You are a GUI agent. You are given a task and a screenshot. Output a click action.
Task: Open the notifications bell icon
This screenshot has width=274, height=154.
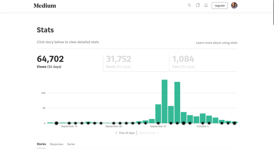coord(206,5)
